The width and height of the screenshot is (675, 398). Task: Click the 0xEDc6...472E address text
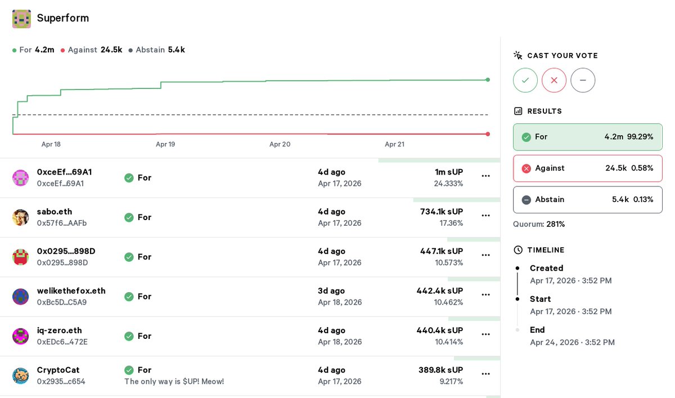pos(62,342)
